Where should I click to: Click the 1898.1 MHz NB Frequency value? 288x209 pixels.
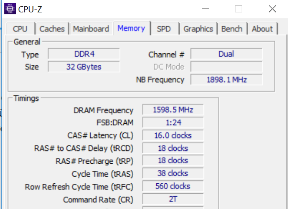point(226,80)
